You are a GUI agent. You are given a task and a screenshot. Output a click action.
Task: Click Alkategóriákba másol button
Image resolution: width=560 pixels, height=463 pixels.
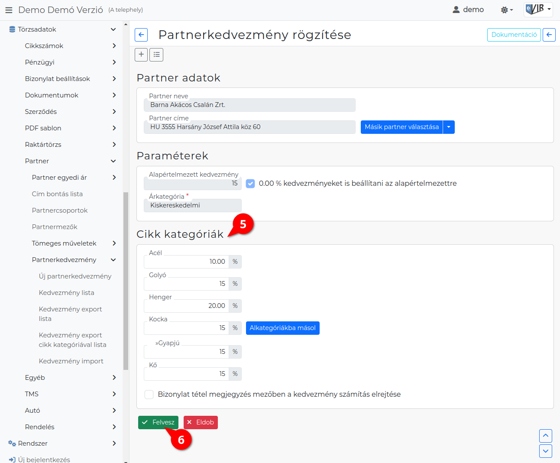[x=282, y=328]
